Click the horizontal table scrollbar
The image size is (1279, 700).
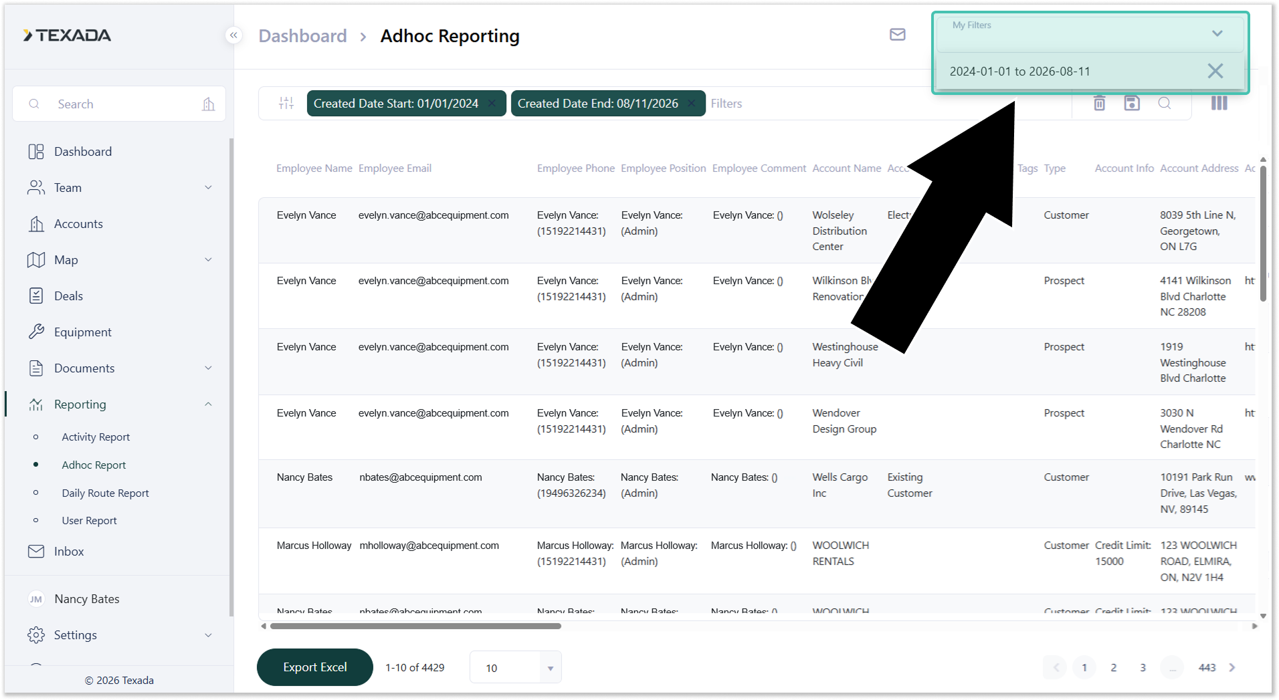click(415, 626)
